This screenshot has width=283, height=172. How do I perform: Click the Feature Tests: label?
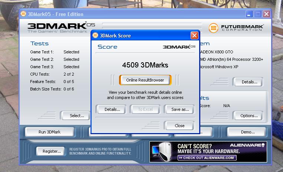[x=43, y=82]
